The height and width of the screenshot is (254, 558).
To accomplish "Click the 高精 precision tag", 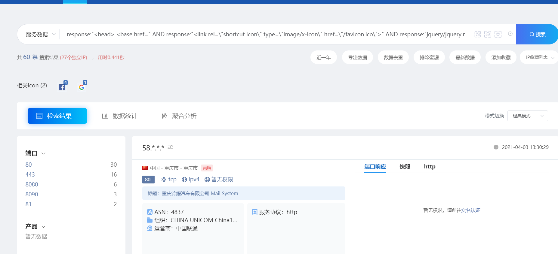I will tap(207, 168).
